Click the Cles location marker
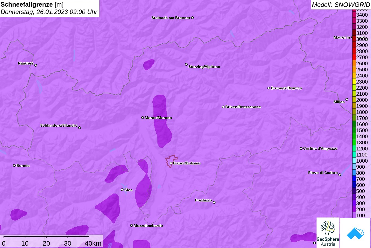The image size is (371, 248). (122, 190)
